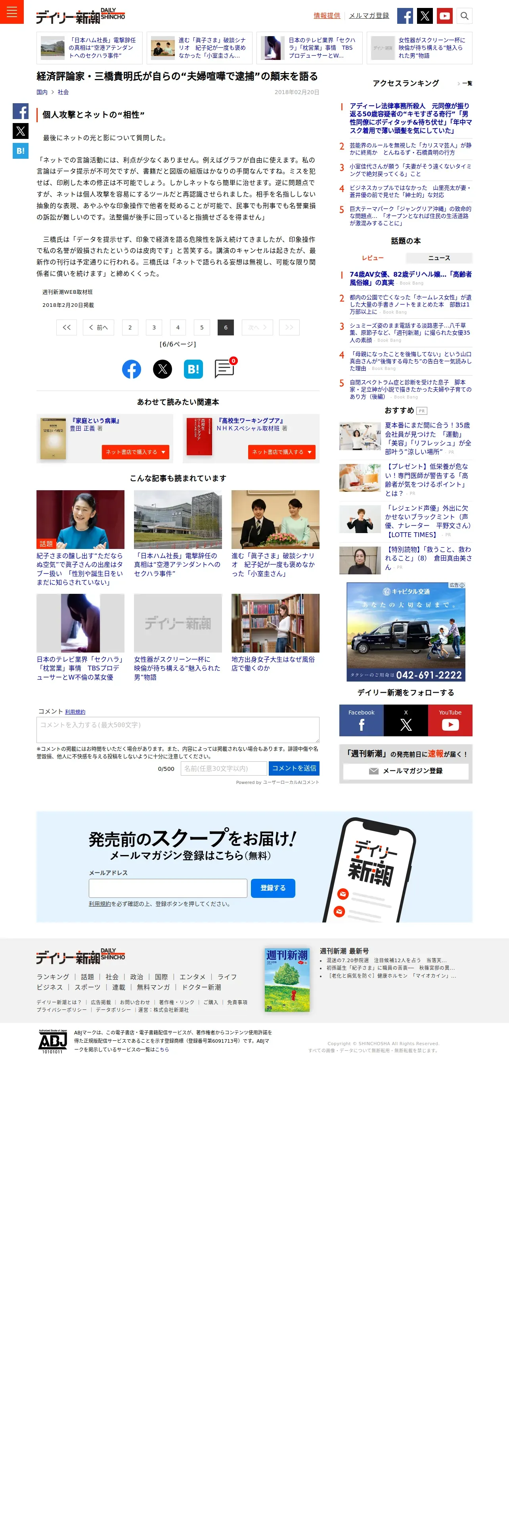
Task: Click the Daily Shincho header logo
Action: [x=80, y=16]
